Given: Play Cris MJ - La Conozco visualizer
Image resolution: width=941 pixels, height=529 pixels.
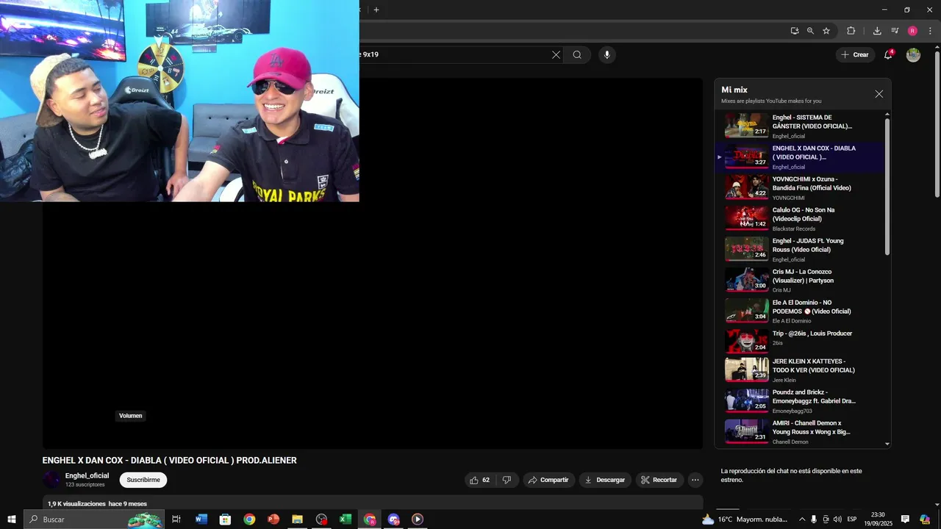Looking at the screenshot, I should pos(800,280).
